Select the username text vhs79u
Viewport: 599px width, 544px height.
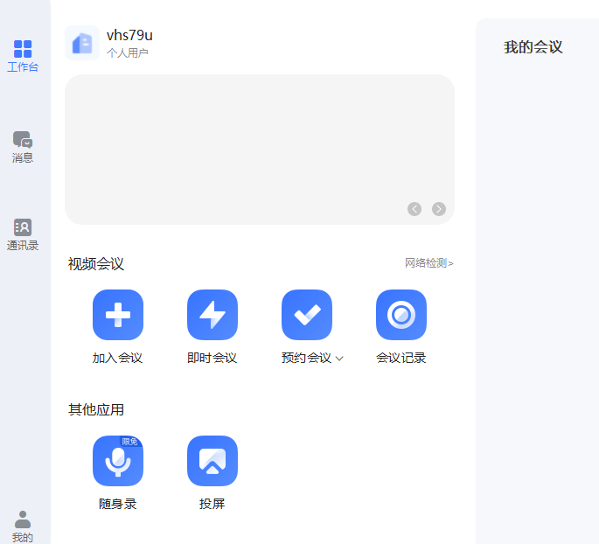tap(129, 35)
